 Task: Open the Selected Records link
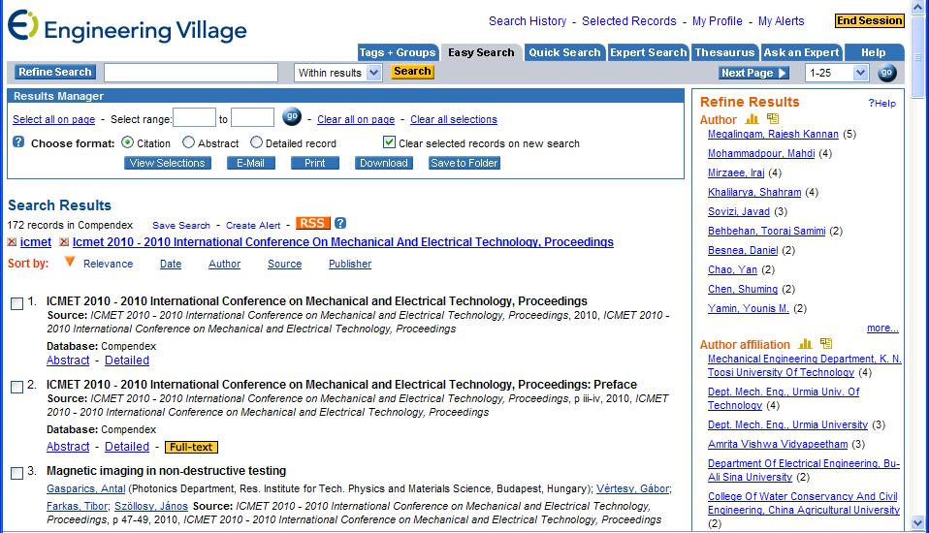(x=628, y=21)
